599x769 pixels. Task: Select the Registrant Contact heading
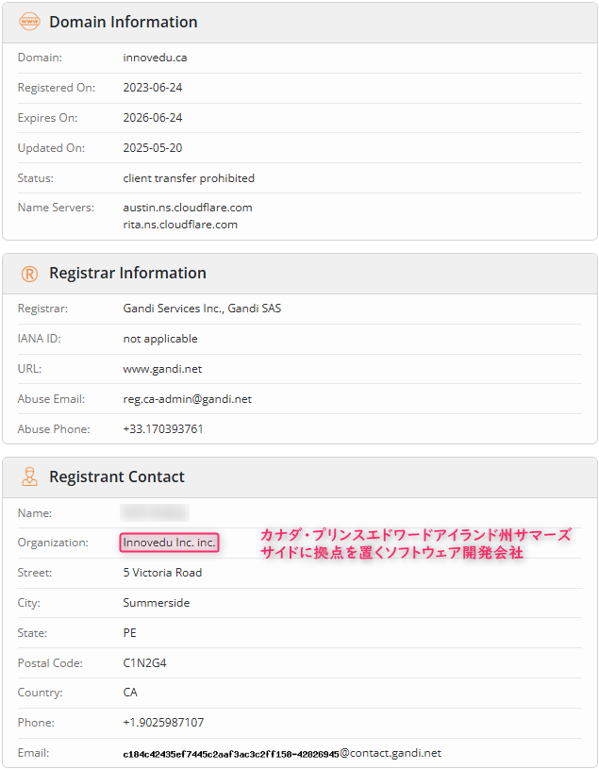tap(117, 476)
